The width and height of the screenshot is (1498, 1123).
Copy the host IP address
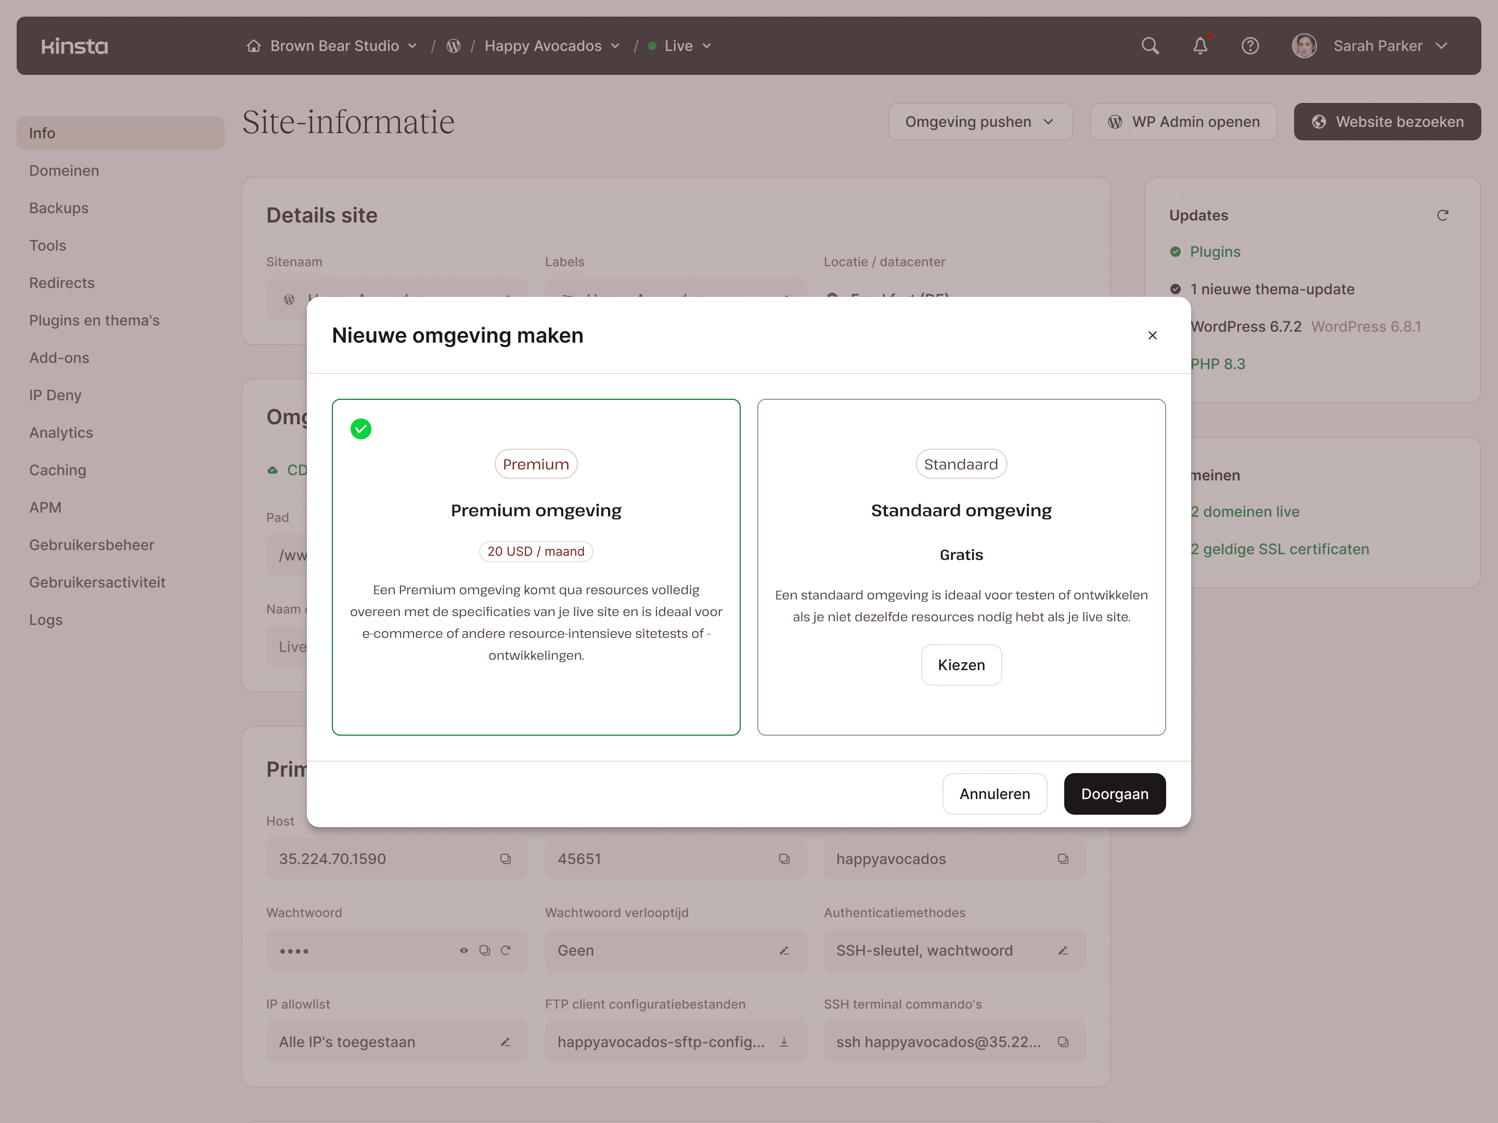(505, 859)
